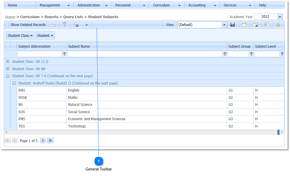Collapse Student Class GR 7 A group
This screenshot has height=176, width=290.
[8, 76]
